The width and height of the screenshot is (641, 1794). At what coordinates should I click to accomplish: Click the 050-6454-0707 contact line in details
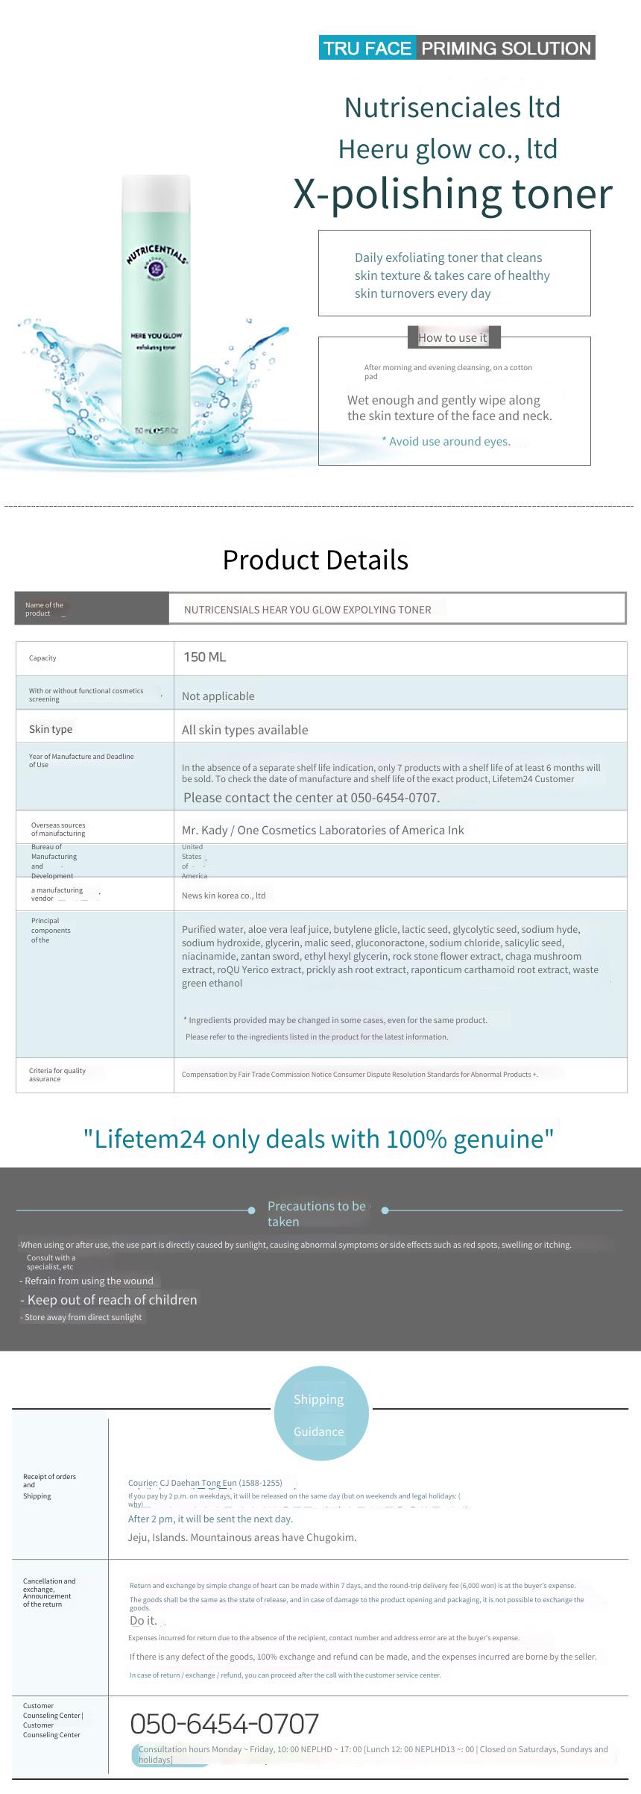pos(312,798)
